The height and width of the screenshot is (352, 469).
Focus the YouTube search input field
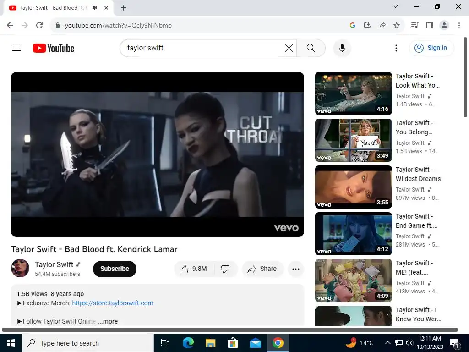[203, 48]
